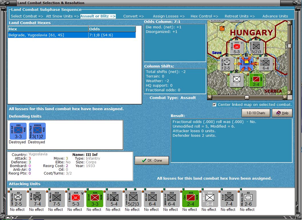
Task: Open the 1-D-10 Charts
Action: point(256,113)
